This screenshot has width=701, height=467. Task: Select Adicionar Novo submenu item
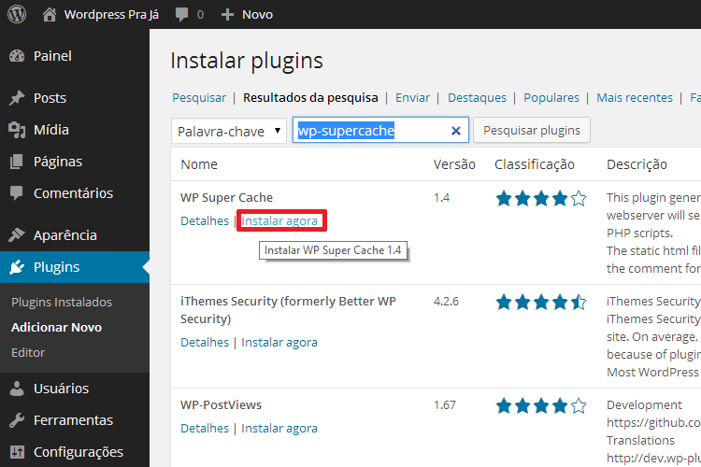click(56, 327)
